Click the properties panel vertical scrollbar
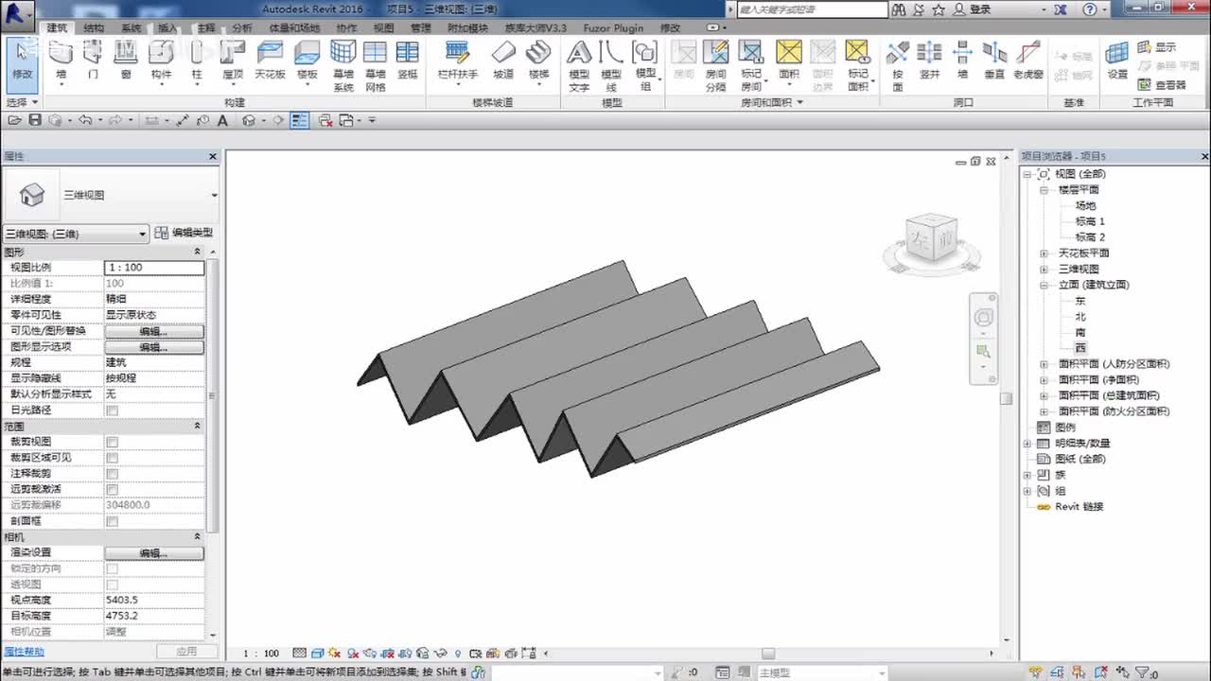The image size is (1211, 681). click(212, 395)
